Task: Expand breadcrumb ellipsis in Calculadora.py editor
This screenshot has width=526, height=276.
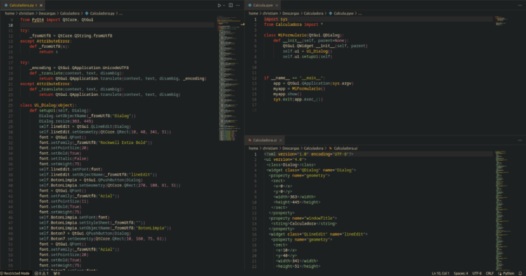Action: tap(121, 14)
